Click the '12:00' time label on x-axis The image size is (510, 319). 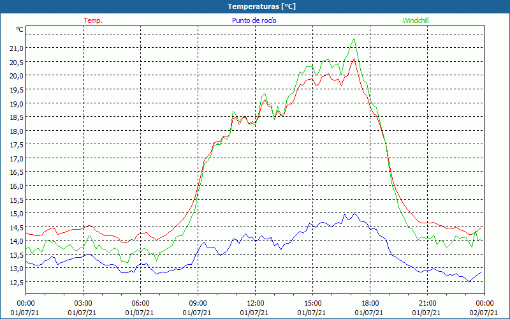[x=256, y=303]
